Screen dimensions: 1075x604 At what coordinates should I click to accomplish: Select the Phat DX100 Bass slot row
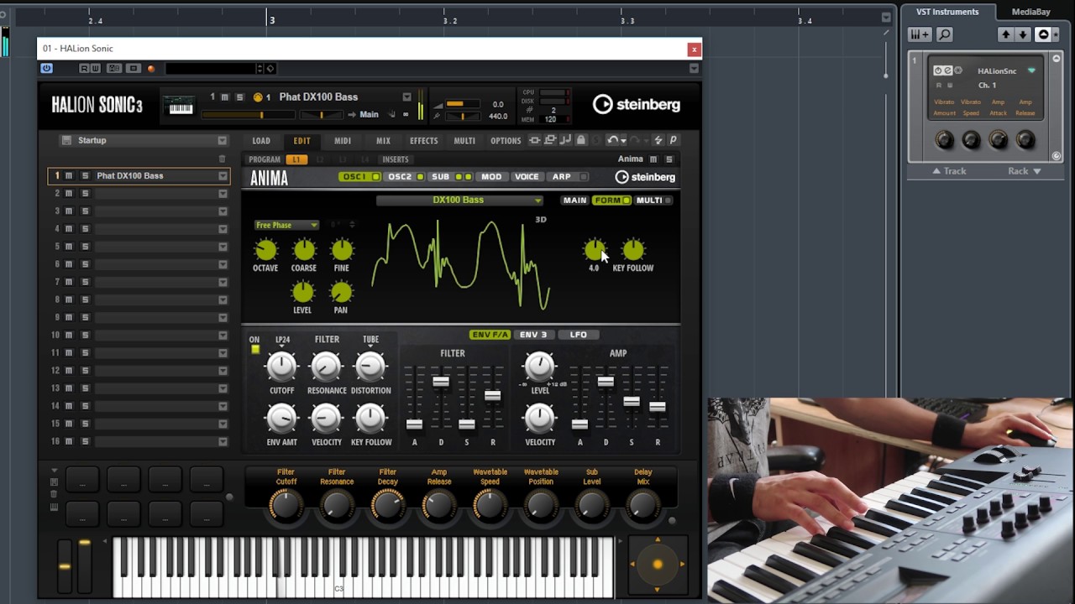(x=139, y=176)
